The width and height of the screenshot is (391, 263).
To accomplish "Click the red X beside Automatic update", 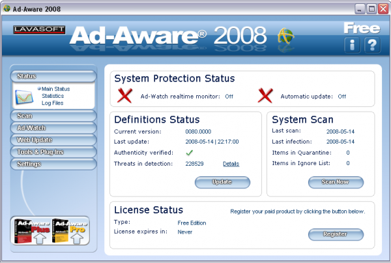I will click(265, 95).
